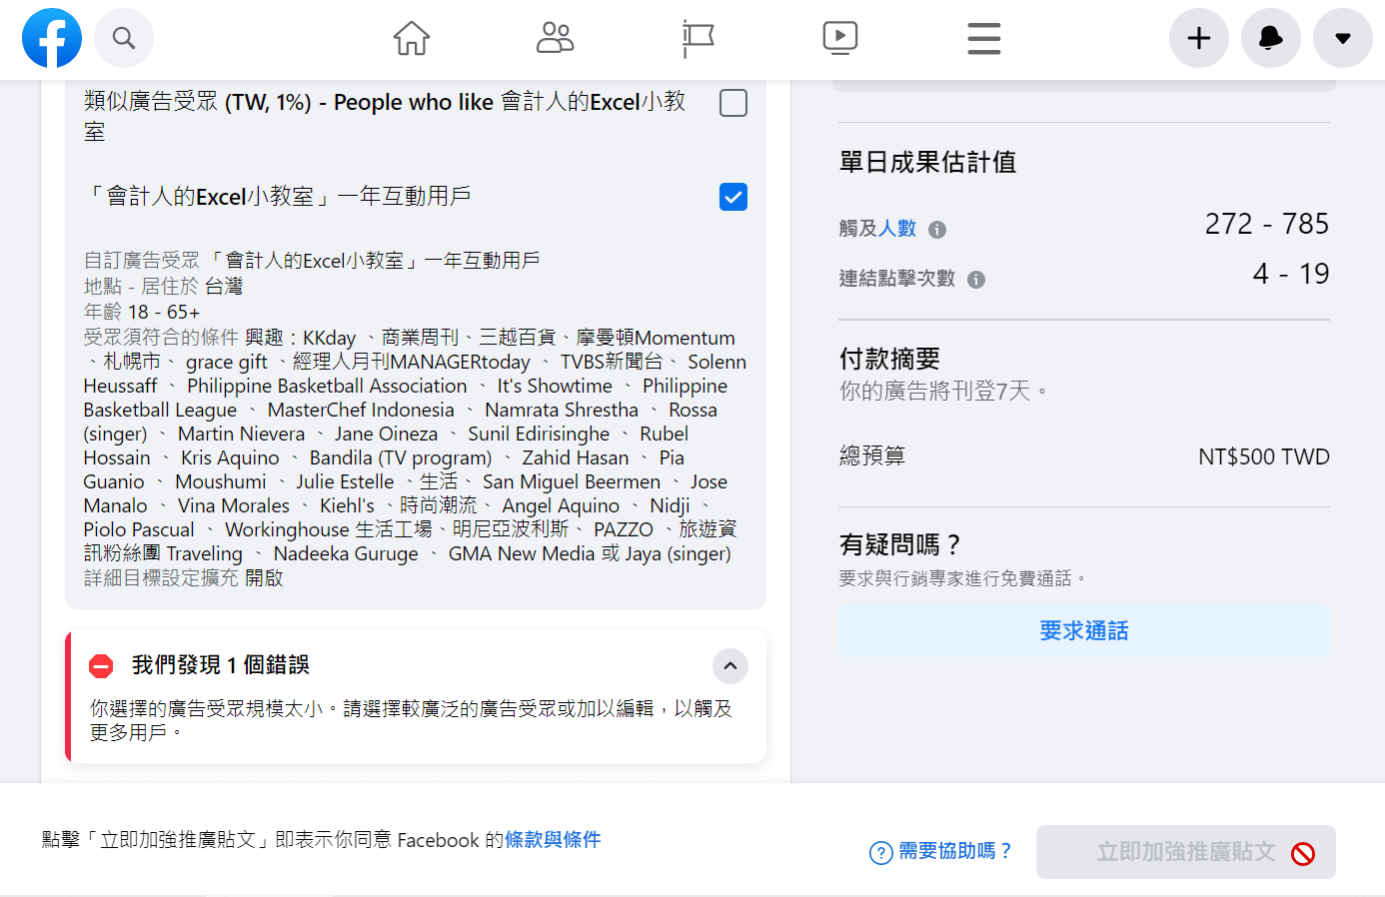Click the 272 - 785 reach estimate
This screenshot has width=1385, height=897.
click(x=1267, y=224)
